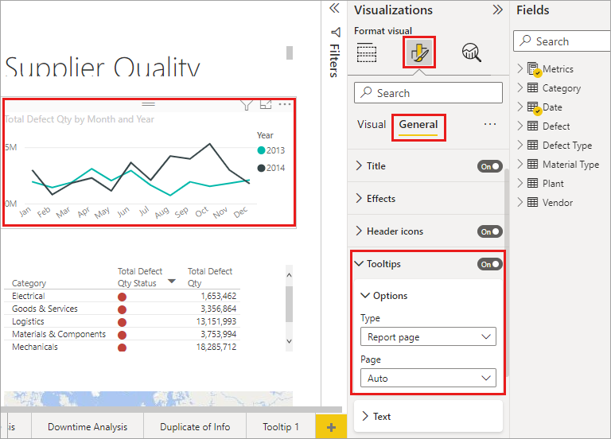
Task: Switch to the General tab
Action: [x=418, y=125]
